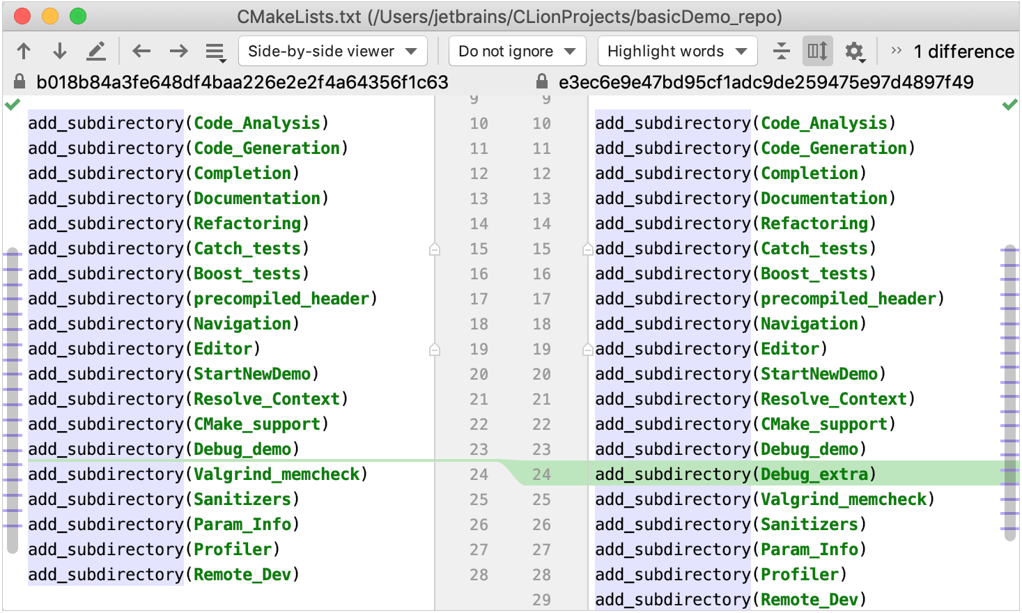
Task: Disable synchronized scrolling toggle
Action: [x=816, y=50]
